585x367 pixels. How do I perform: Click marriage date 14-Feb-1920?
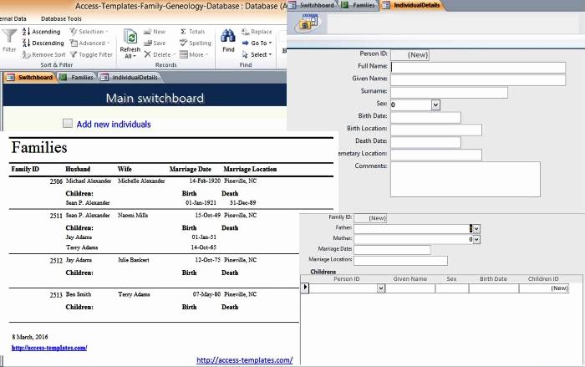205,181
